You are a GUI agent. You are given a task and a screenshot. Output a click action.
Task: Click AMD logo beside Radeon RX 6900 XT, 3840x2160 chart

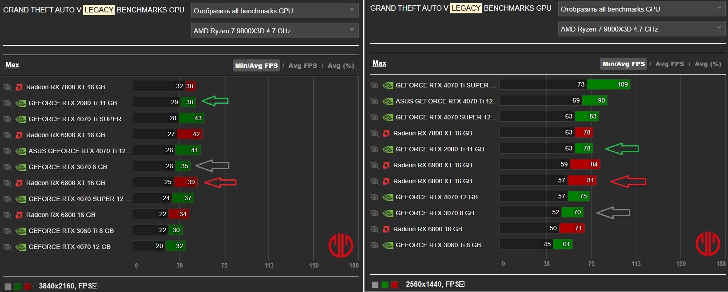[19, 135]
